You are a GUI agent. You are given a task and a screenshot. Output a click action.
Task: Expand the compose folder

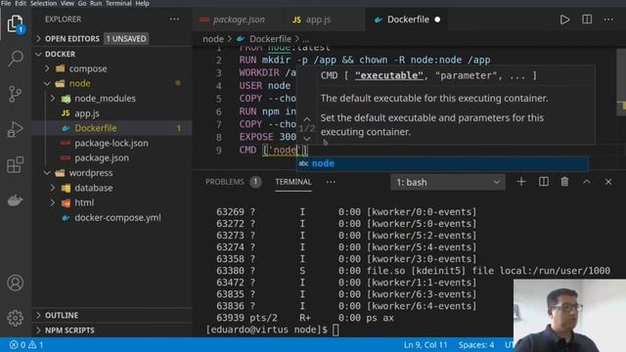point(48,68)
